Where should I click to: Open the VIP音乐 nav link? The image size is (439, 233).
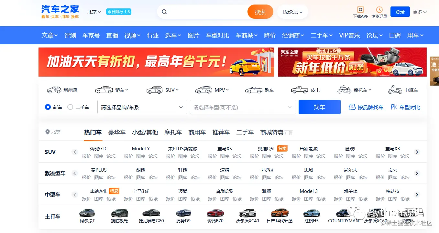349,36
